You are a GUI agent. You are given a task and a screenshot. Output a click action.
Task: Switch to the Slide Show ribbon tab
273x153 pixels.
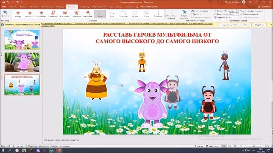(84, 7)
